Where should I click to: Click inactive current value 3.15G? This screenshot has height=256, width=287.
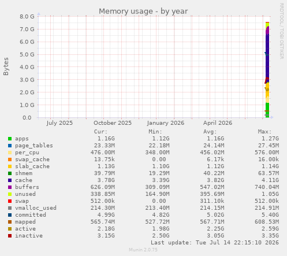[106, 236]
